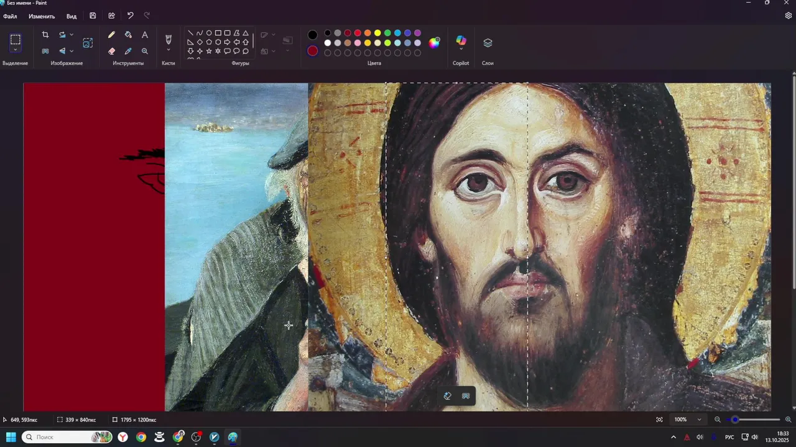Click the zoom out minus button
This screenshot has width=796, height=447.
(717, 420)
